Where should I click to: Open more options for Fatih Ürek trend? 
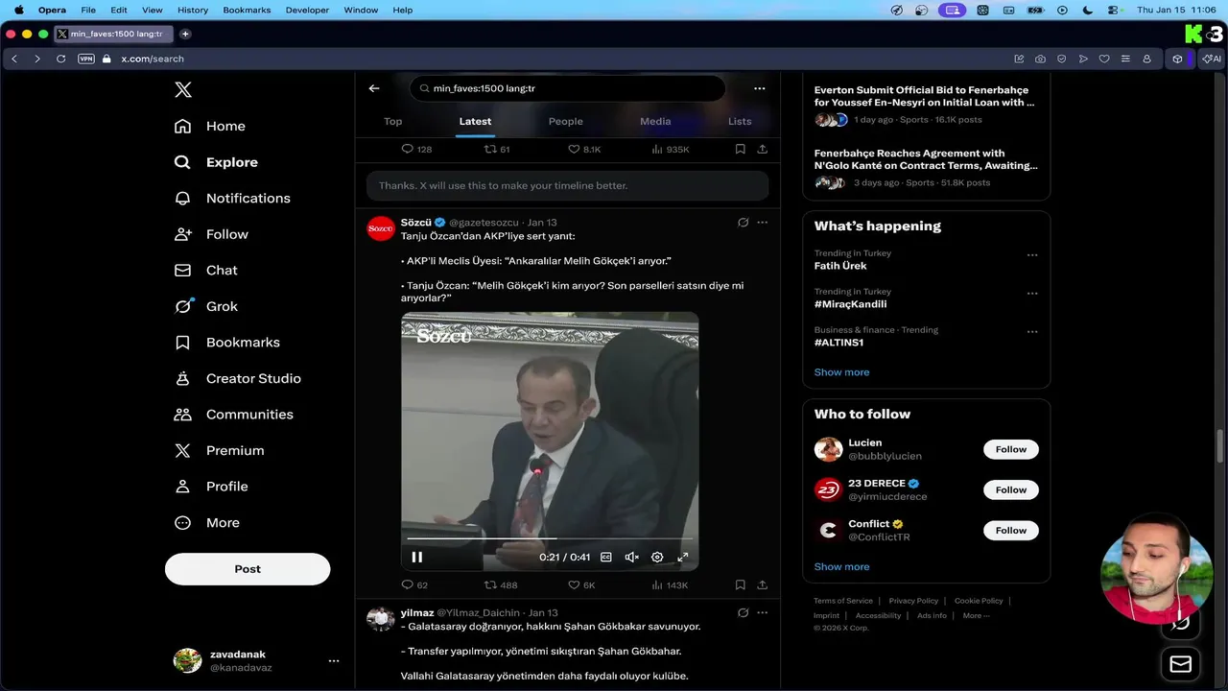click(x=1032, y=255)
